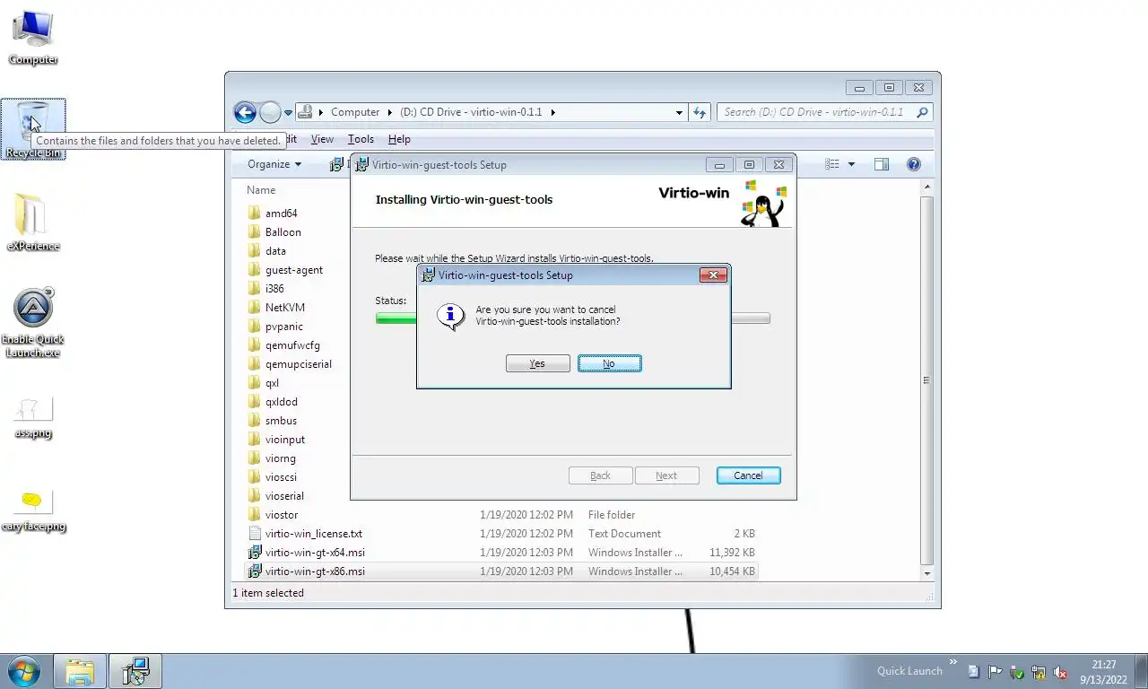This screenshot has height=689, width=1148.
Task: Open the View menu in Explorer
Action: (x=322, y=139)
